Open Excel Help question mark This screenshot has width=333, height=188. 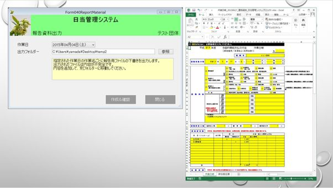[294, 10]
